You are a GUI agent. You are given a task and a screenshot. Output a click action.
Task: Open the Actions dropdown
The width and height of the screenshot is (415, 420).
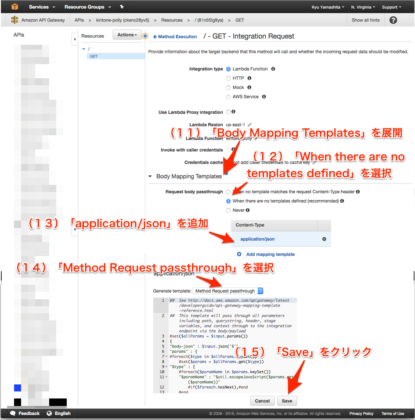pos(127,35)
